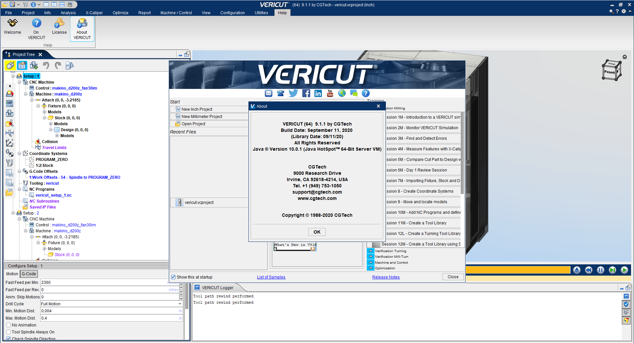
Task: Open the Twitter icon on Welcome screen
Action: pos(293,94)
